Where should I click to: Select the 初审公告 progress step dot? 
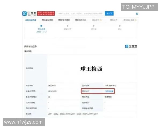pyautogui.click(x=68, y=26)
